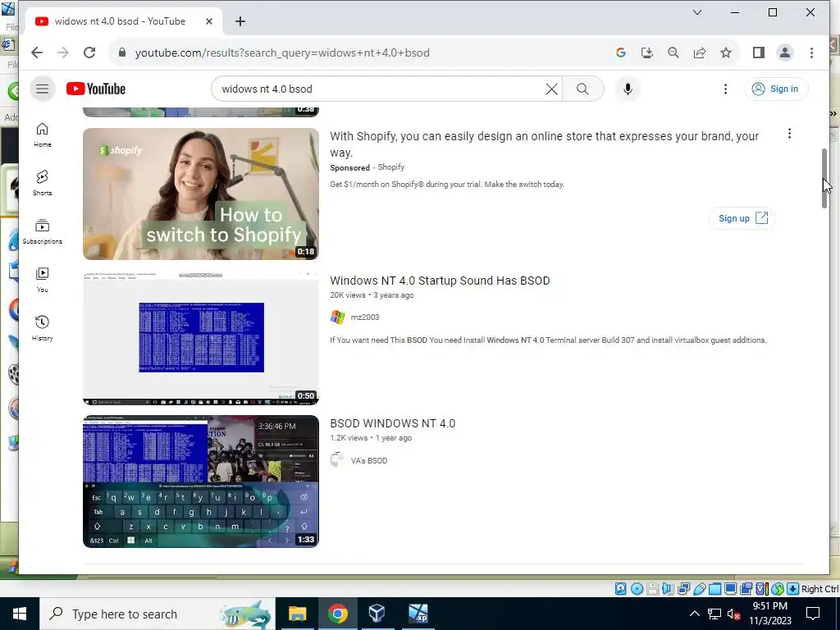Open zoom magnifier in address bar

(x=673, y=52)
